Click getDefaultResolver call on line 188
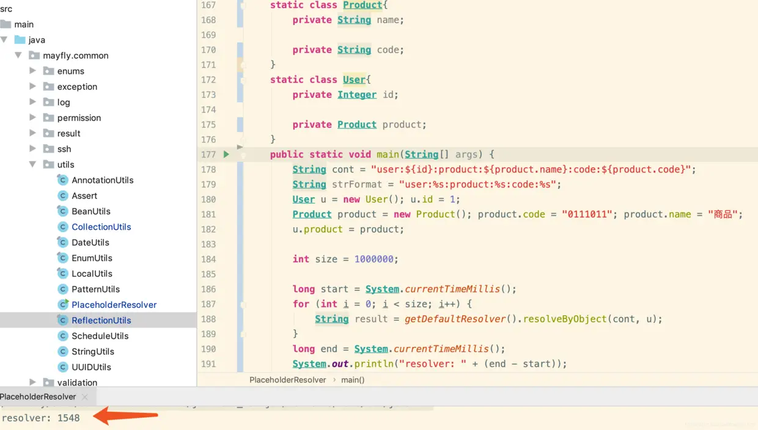 click(455, 319)
